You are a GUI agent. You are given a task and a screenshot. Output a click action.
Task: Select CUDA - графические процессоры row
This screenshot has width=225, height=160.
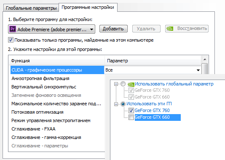click(57, 70)
